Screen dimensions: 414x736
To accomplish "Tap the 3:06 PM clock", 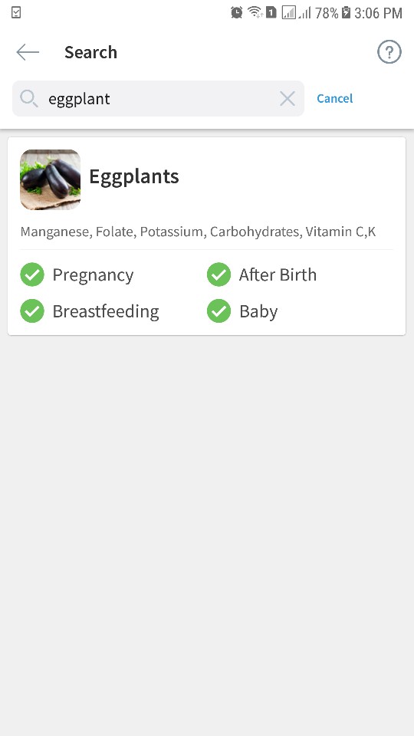I will pyautogui.click(x=378, y=13).
